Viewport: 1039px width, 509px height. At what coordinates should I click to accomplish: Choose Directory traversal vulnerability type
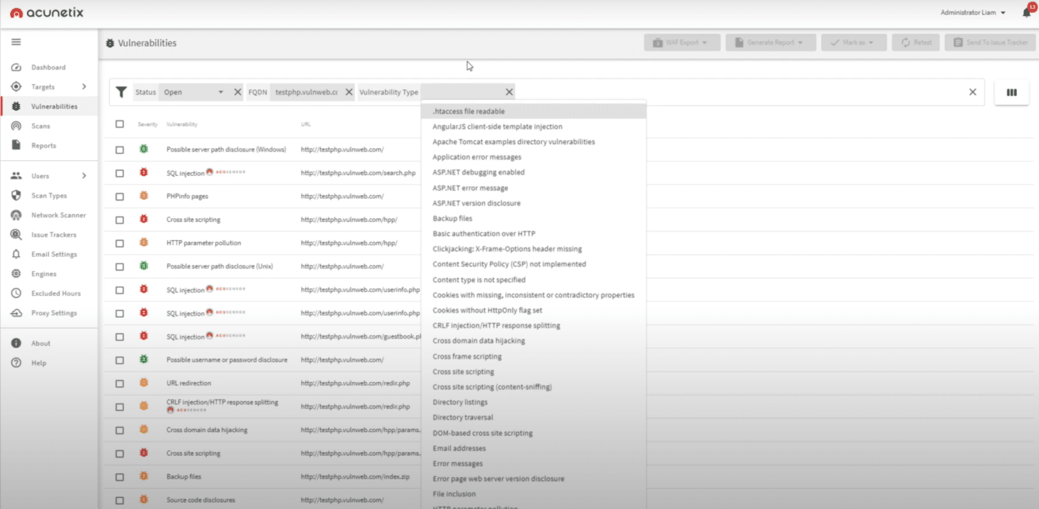coord(463,417)
